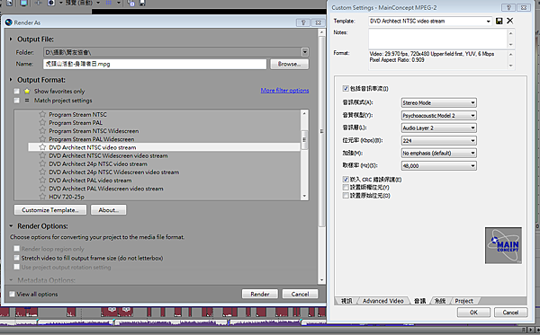Open the Template dropdown in Custom Settings

tap(489, 22)
